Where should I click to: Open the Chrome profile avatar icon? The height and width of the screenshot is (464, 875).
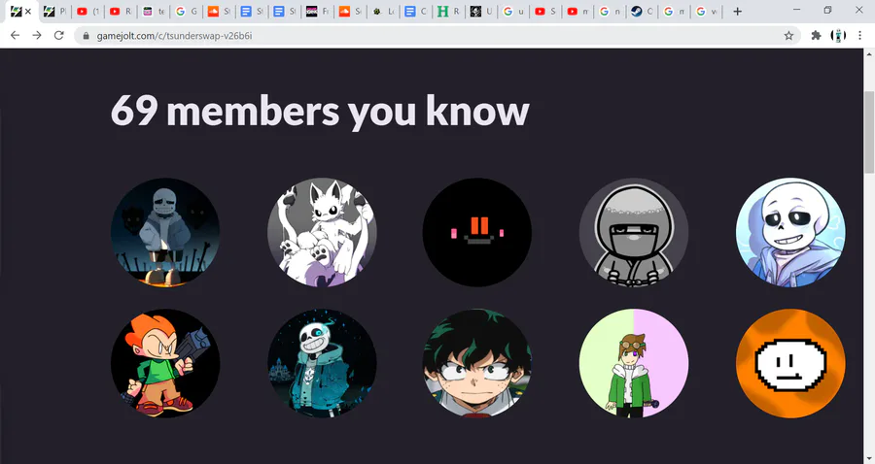click(838, 36)
